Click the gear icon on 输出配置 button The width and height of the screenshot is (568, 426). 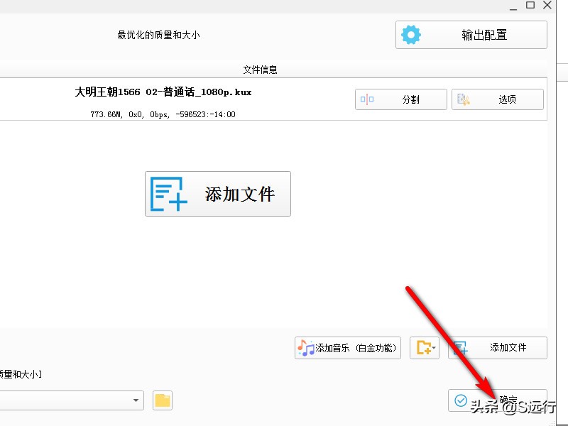pos(411,34)
